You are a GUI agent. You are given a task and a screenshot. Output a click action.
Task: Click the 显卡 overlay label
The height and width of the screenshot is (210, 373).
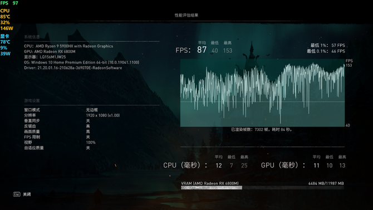pyautogui.click(x=5, y=36)
